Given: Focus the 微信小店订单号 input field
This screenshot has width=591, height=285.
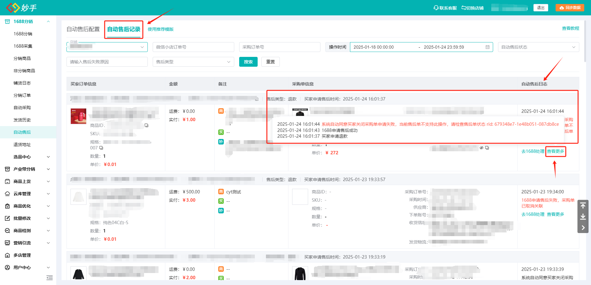Looking at the screenshot, I should pyautogui.click(x=193, y=47).
